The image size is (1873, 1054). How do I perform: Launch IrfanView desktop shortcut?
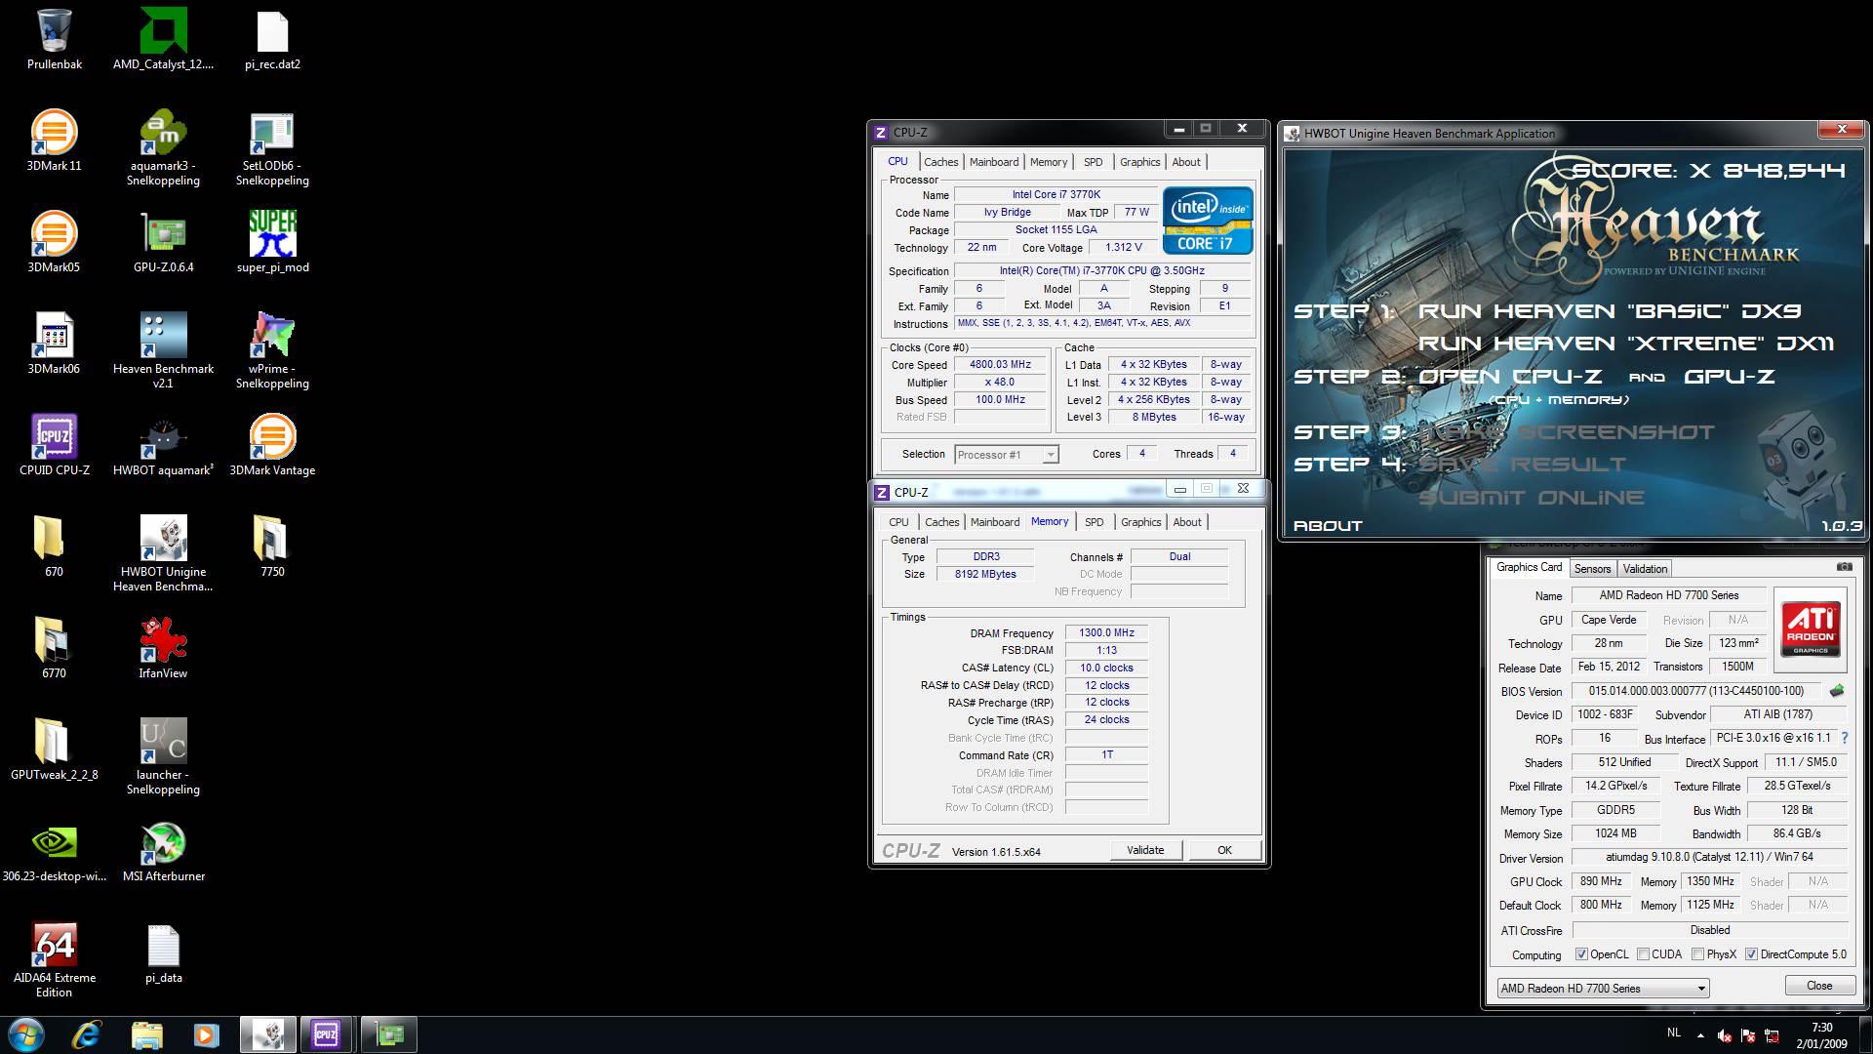click(x=163, y=649)
